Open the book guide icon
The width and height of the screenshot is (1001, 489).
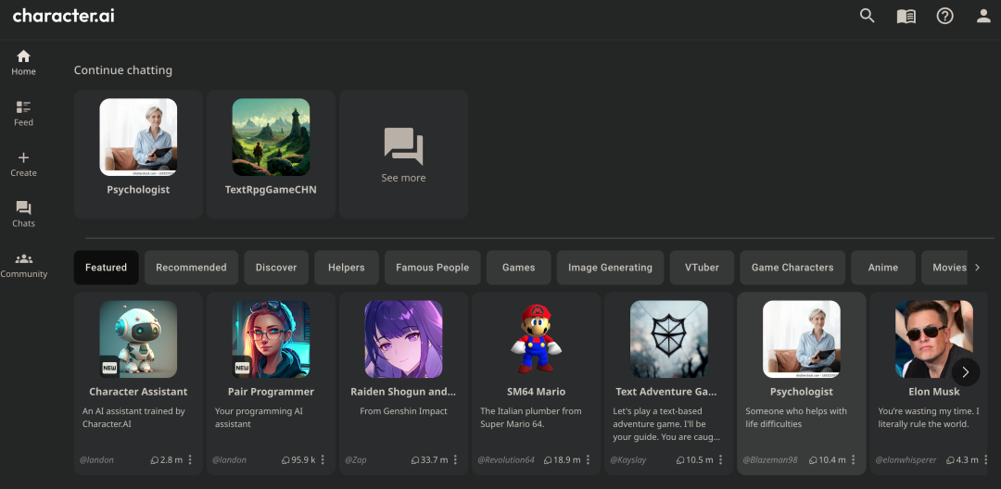(906, 17)
